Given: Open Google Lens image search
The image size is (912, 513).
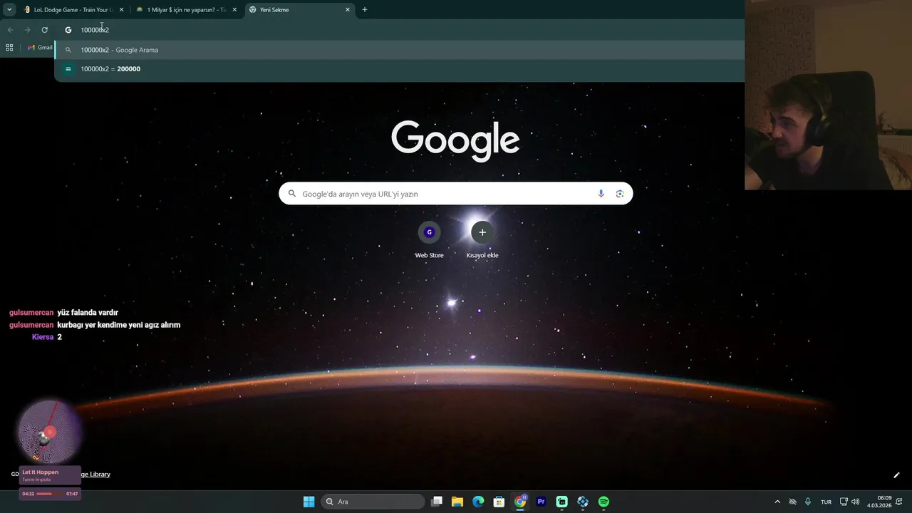Looking at the screenshot, I should [x=620, y=194].
